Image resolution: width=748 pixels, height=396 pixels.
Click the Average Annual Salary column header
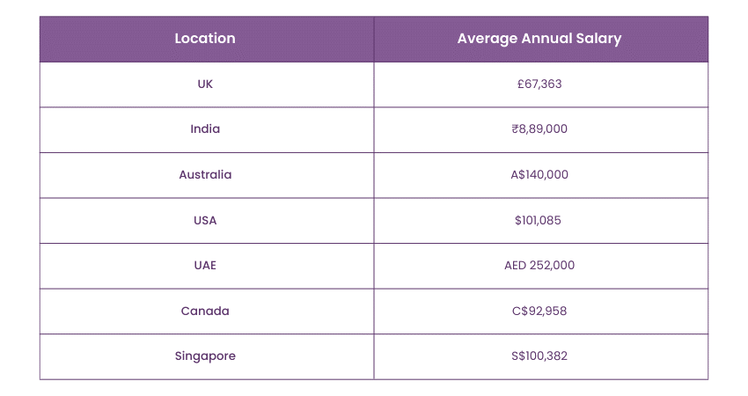point(539,39)
